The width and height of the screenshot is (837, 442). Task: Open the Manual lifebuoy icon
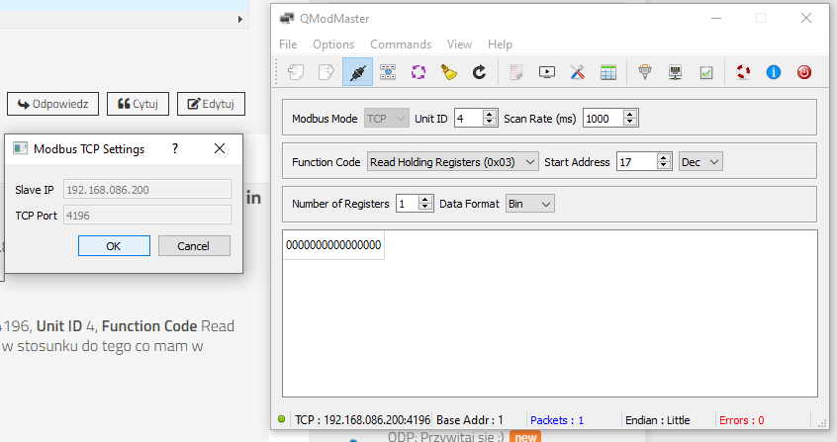click(743, 72)
